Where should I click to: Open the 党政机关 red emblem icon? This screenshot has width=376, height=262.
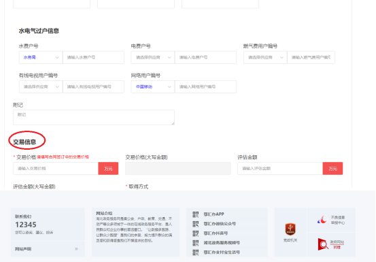(x=290, y=229)
